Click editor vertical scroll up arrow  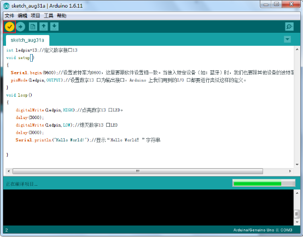pos(297,49)
